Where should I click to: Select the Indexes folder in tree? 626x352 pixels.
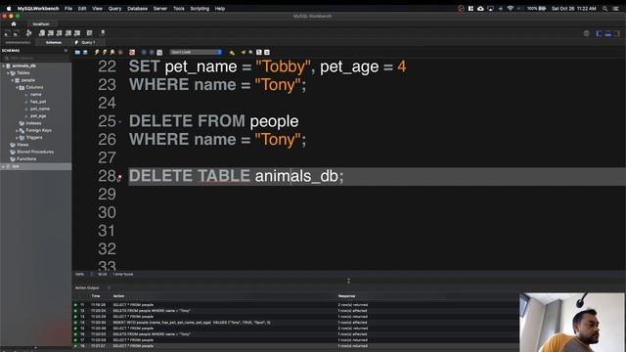point(33,123)
